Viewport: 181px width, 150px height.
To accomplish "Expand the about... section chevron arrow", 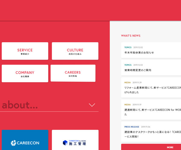I will [92, 105].
